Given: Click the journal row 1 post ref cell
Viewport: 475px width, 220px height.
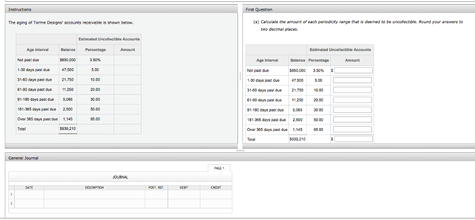Looking at the screenshot, I should click(x=156, y=194).
